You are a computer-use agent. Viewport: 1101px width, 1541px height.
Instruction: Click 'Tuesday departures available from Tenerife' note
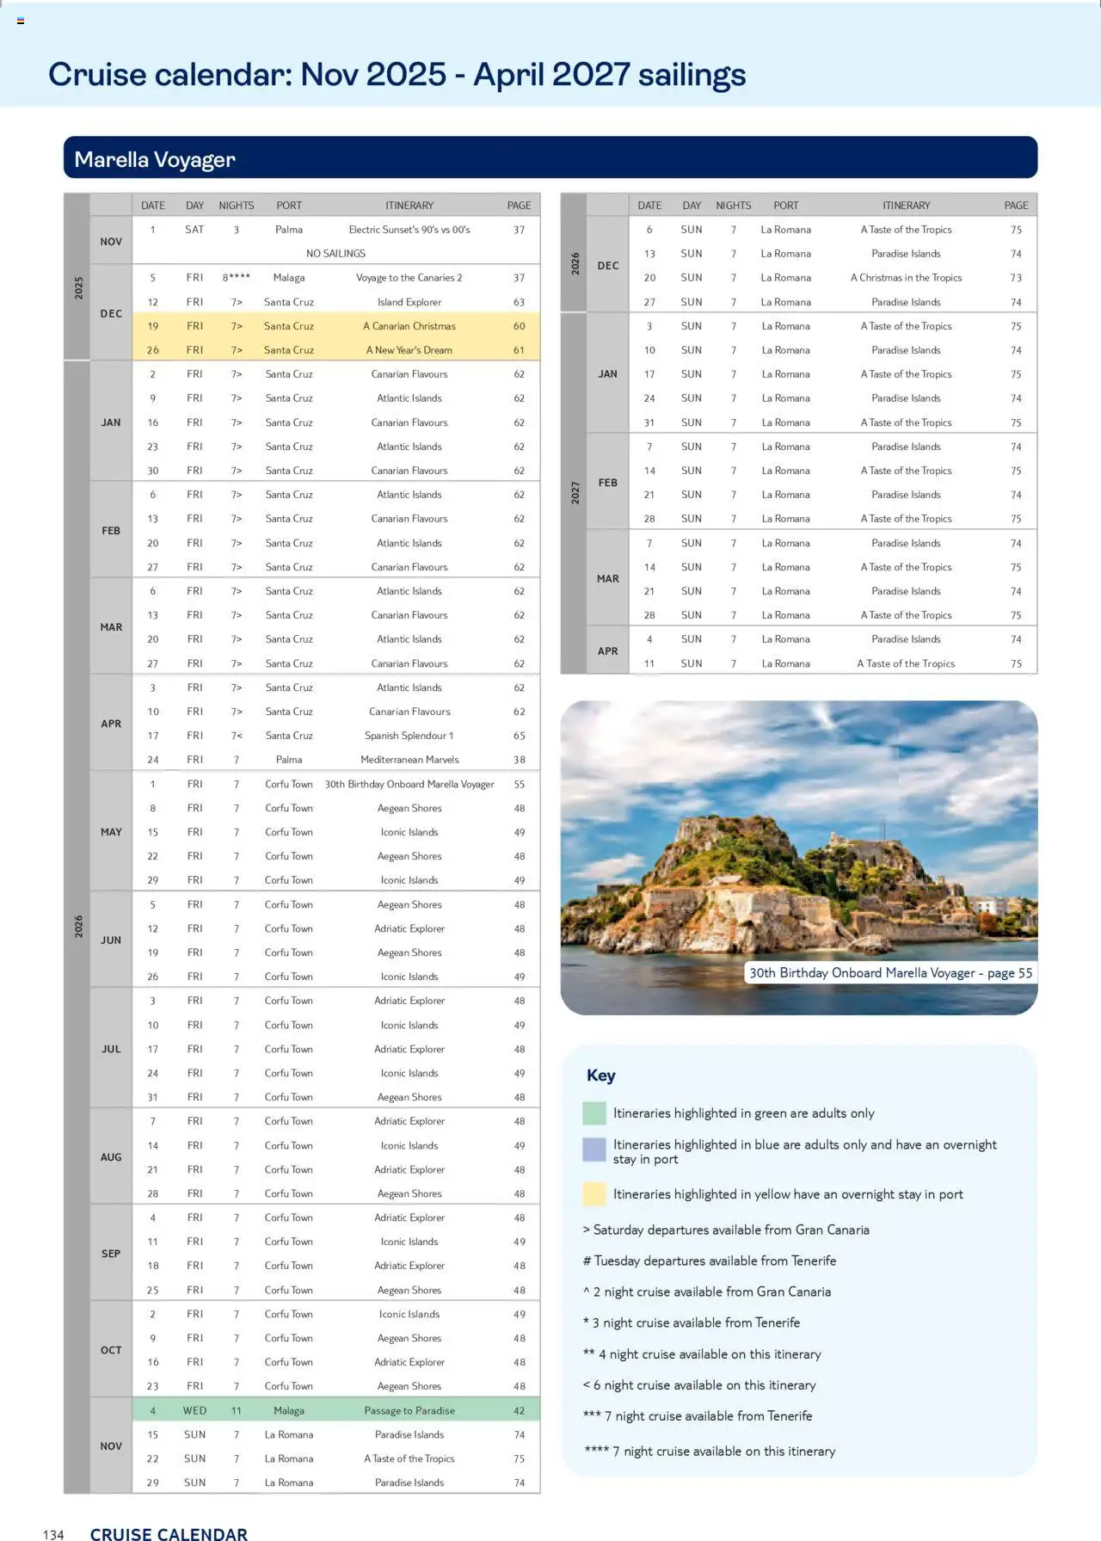point(710,1261)
